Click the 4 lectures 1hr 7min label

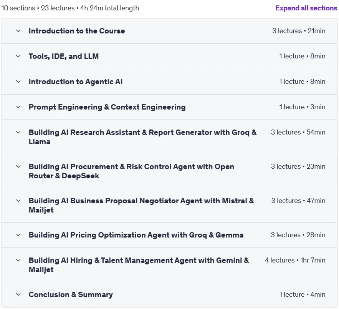click(x=295, y=260)
